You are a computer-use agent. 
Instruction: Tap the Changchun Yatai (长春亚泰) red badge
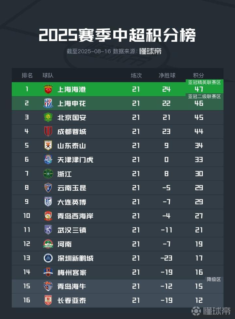pyautogui.click(x=48, y=300)
